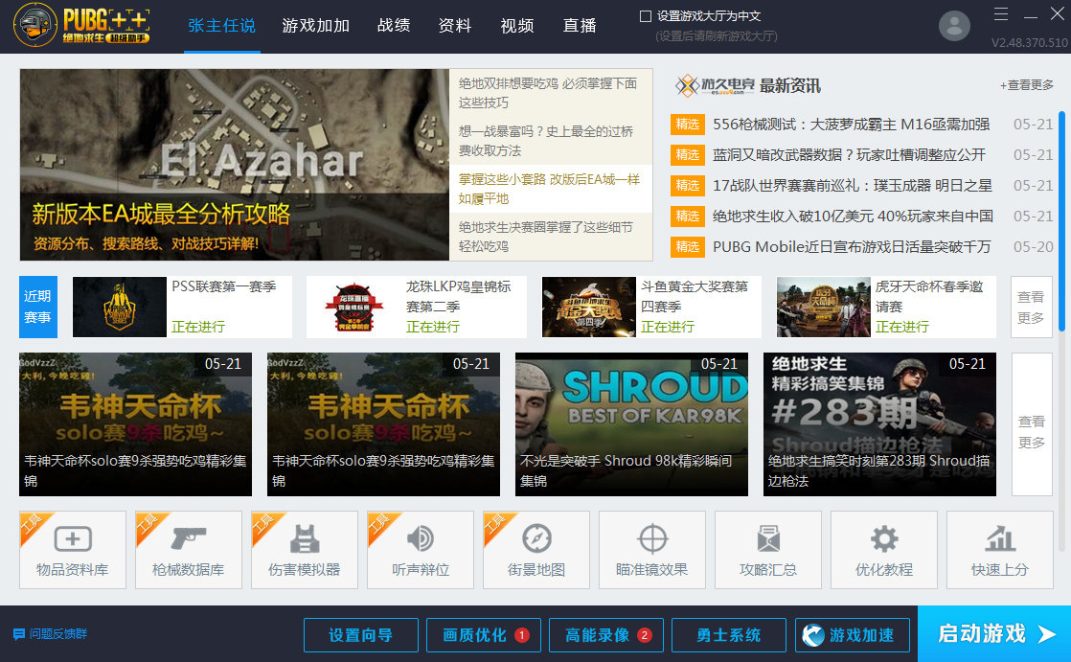
Task: Click the 画质优化 button
Action: 484,635
